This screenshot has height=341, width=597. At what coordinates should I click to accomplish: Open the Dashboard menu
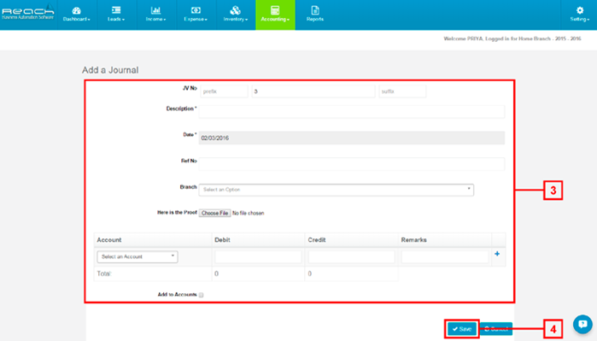77,15
